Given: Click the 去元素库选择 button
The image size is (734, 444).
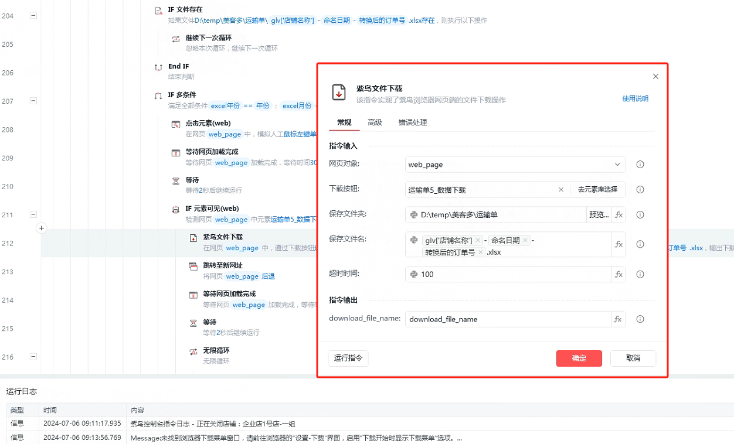Looking at the screenshot, I should click(x=597, y=190).
